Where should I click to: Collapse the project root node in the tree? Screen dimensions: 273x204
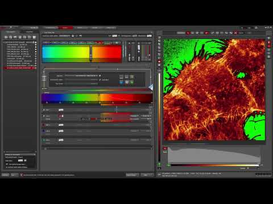coord(4,42)
